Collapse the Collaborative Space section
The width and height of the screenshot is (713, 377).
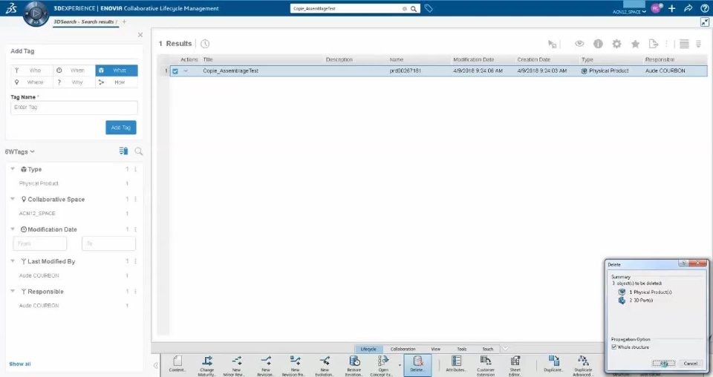point(13,199)
